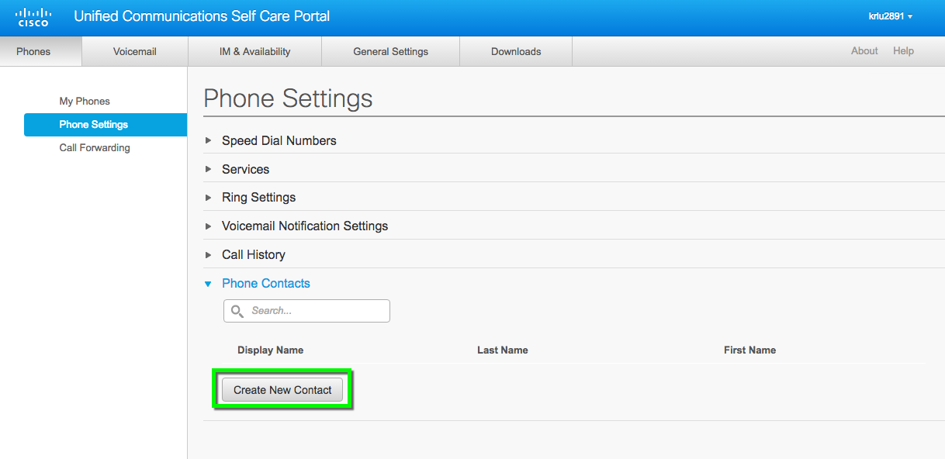The height and width of the screenshot is (459, 945).
Task: Select Call Forwarding in sidebar
Action: point(95,148)
